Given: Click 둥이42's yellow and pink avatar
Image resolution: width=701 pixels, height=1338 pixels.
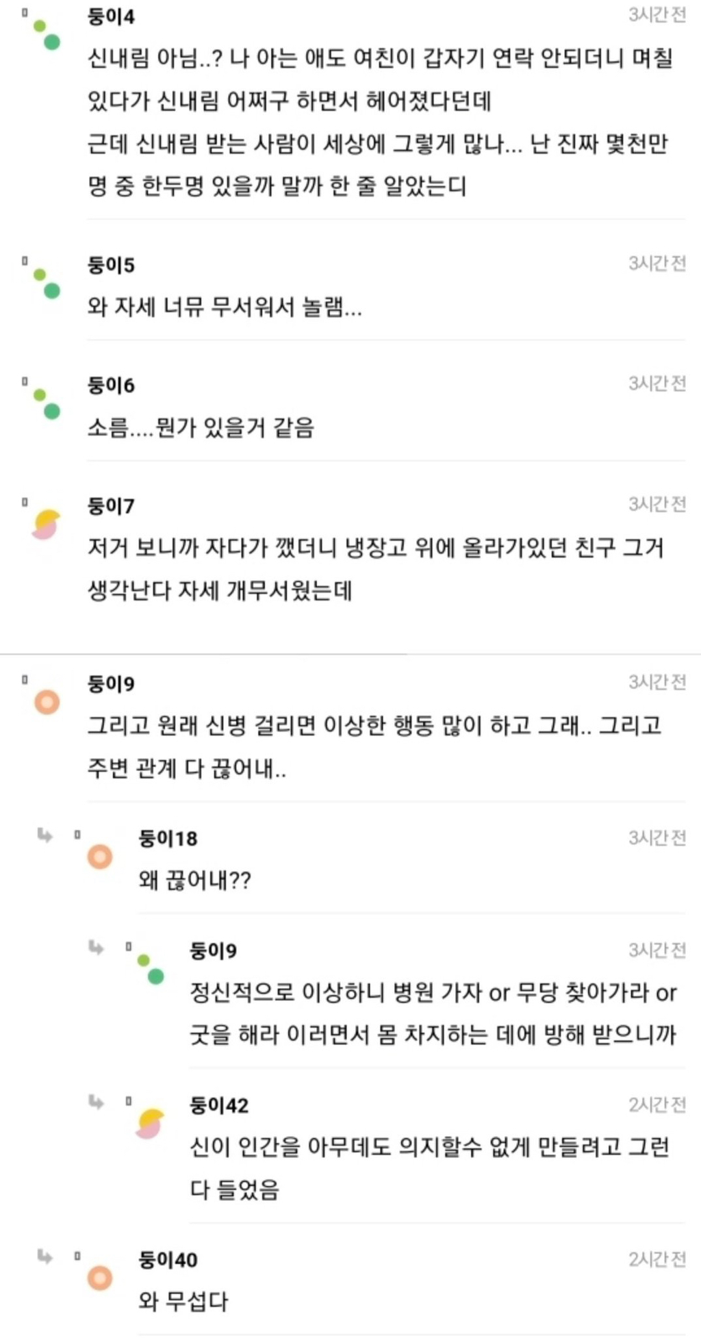Looking at the screenshot, I should (x=151, y=1124).
